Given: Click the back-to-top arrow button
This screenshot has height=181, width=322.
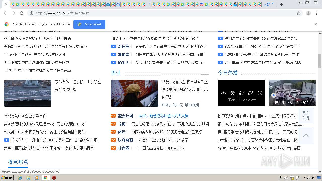Looking at the screenshot, I should 306,136.
